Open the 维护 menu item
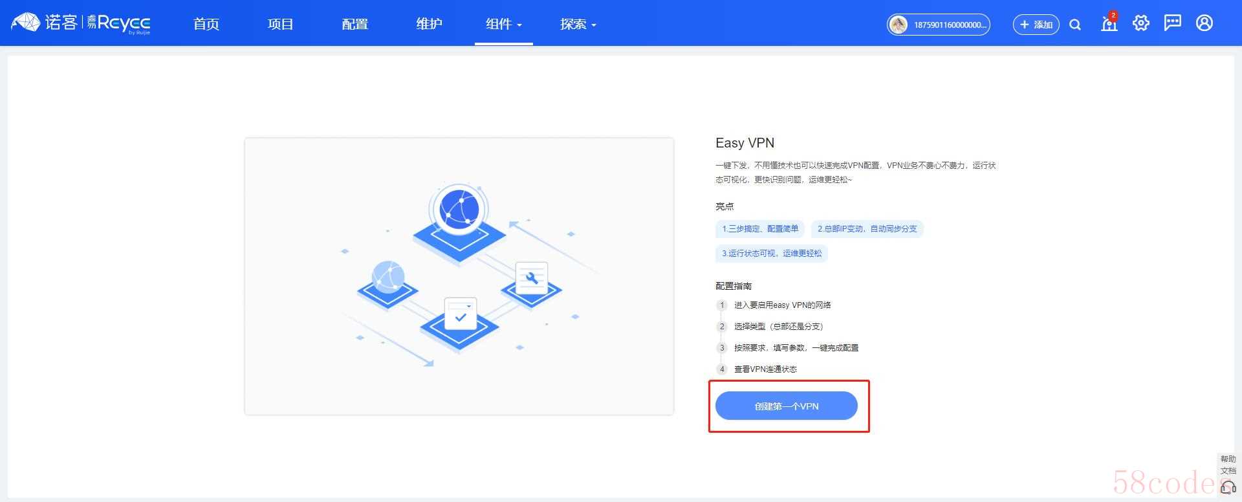This screenshot has width=1242, height=502. point(429,24)
